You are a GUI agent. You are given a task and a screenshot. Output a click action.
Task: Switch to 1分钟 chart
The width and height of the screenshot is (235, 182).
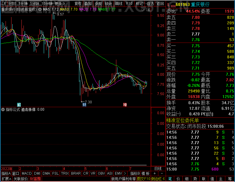(x=23, y=4)
